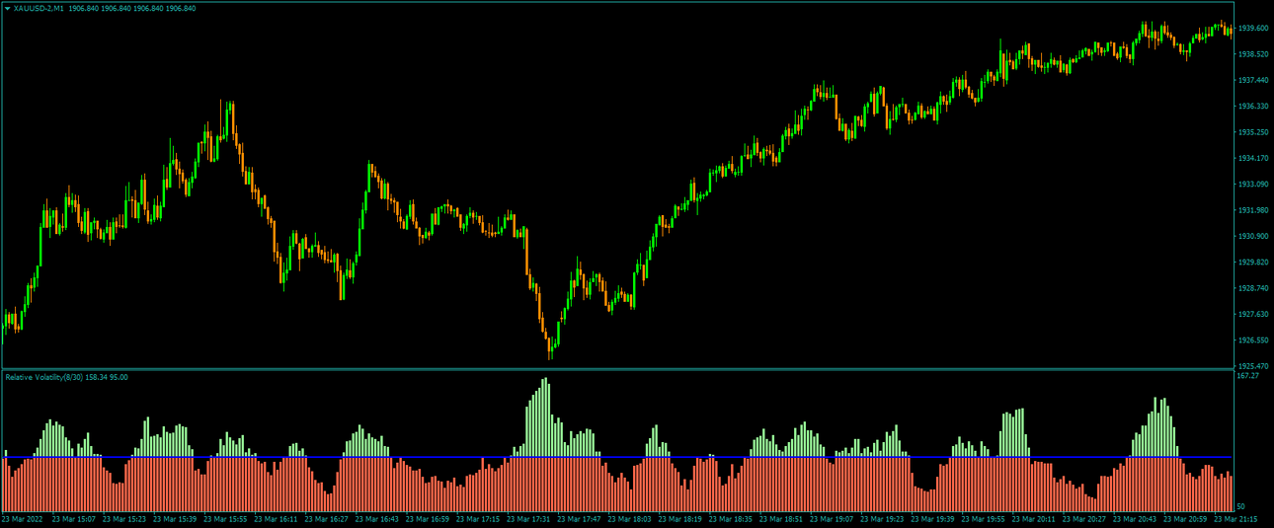This screenshot has height=528, width=1274.
Task: Click the 1931.980 price axis label
Action: point(1253,210)
